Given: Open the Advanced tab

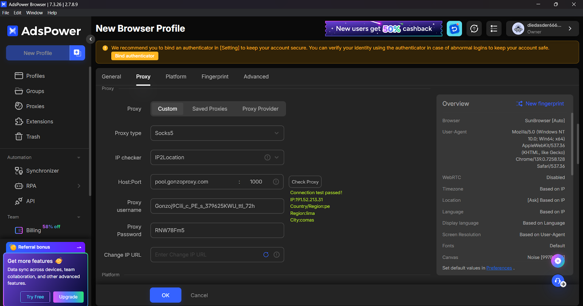Looking at the screenshot, I should coord(256,76).
